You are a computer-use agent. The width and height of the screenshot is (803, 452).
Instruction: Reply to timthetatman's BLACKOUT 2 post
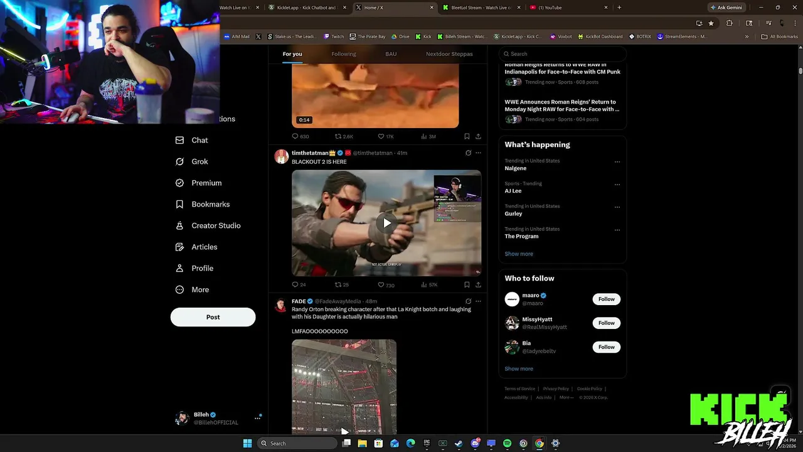click(299, 284)
